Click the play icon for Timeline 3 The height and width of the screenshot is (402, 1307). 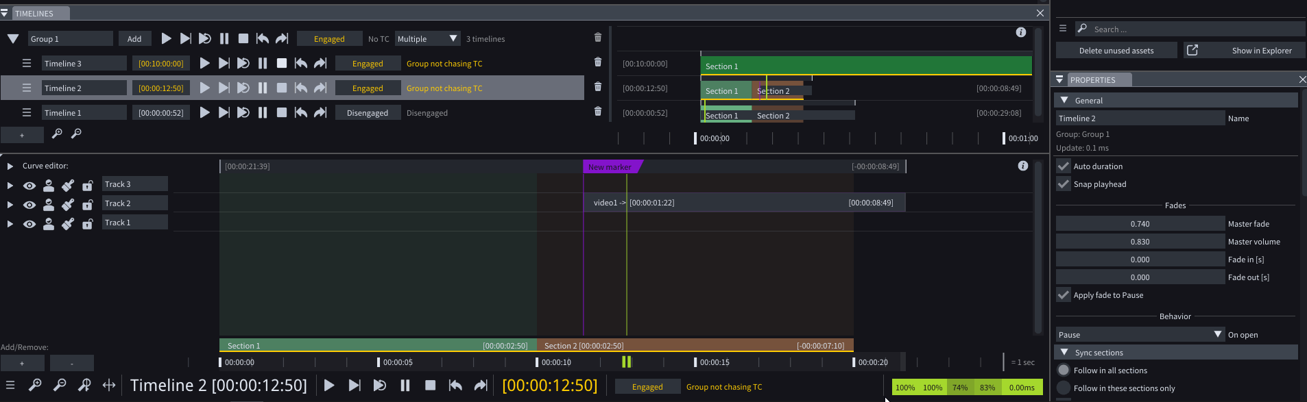(x=204, y=64)
